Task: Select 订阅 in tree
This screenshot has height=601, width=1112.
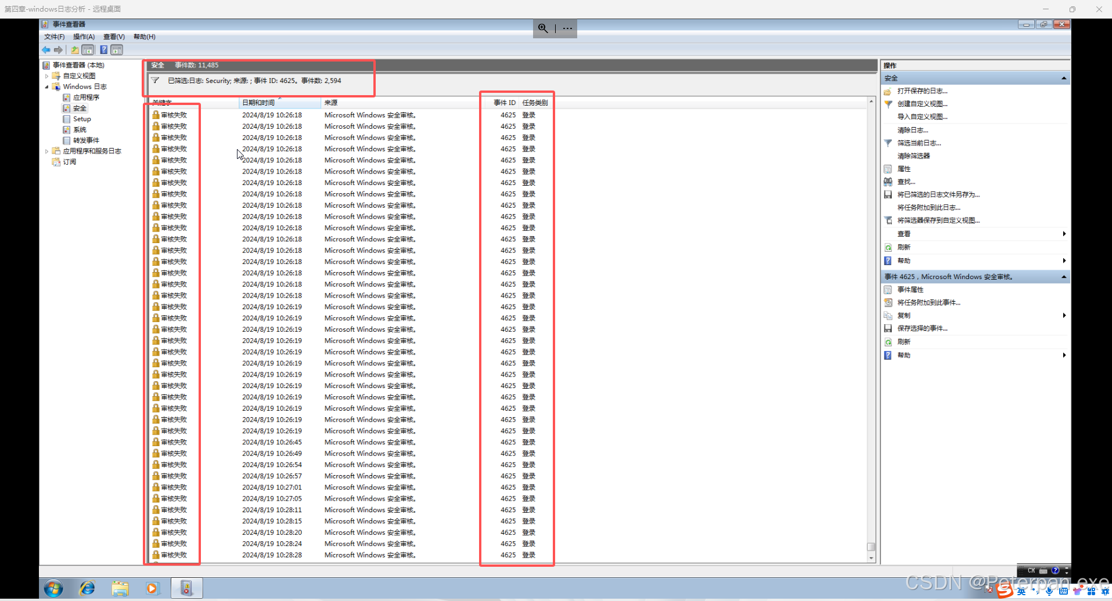Action: tap(69, 162)
